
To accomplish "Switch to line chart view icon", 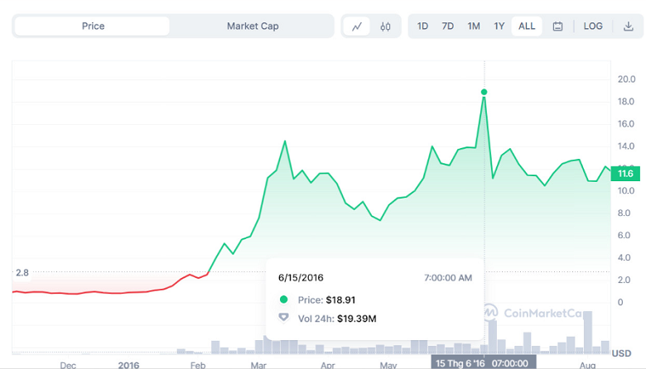I will tap(357, 26).
